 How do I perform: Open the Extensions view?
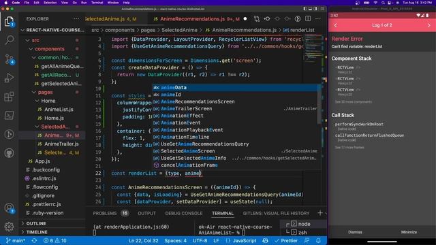(9, 97)
